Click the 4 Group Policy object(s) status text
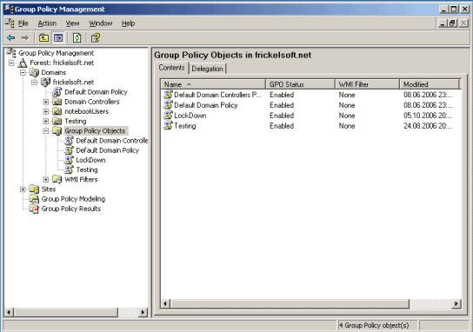This screenshot has width=473, height=332. pos(374,325)
